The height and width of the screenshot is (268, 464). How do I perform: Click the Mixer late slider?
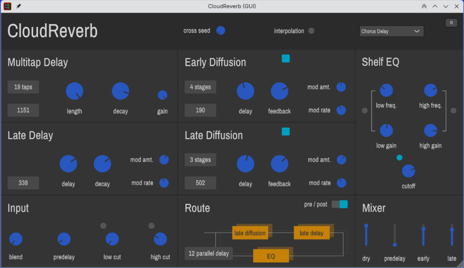coord(452,235)
